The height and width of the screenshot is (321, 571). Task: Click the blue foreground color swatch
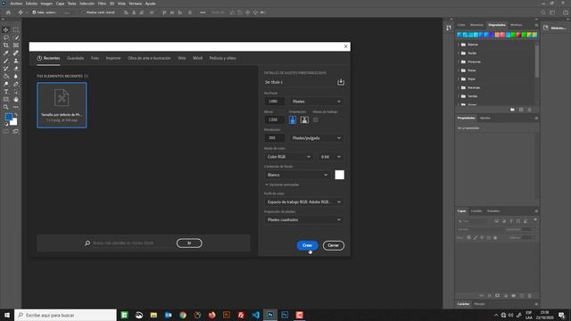(8, 117)
